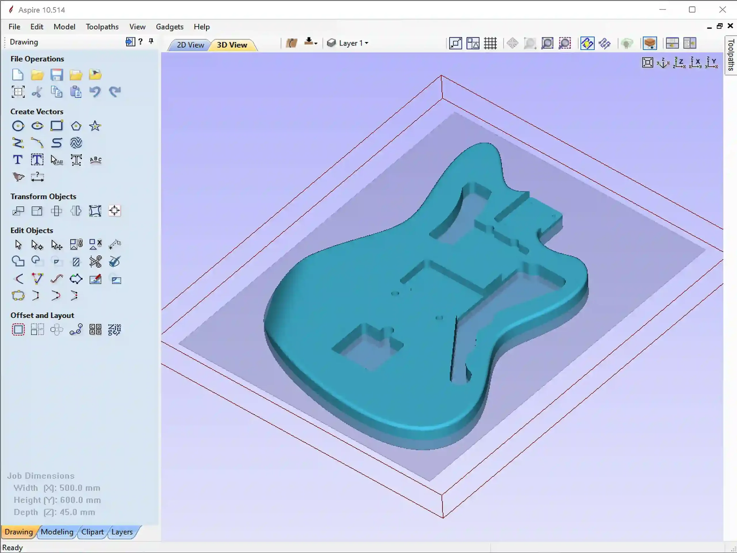Pin the Drawing panel
The image size is (737, 553).
coord(151,41)
